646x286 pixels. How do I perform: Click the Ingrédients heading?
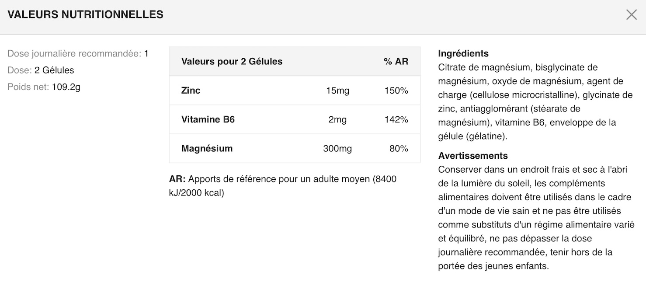tap(463, 53)
